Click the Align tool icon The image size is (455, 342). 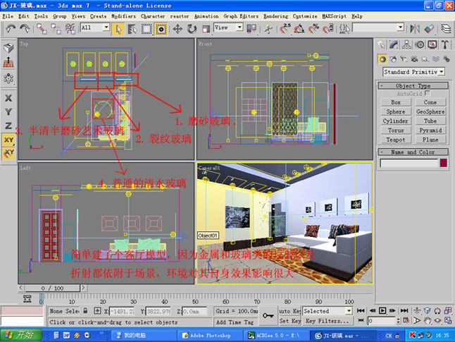click(x=429, y=29)
